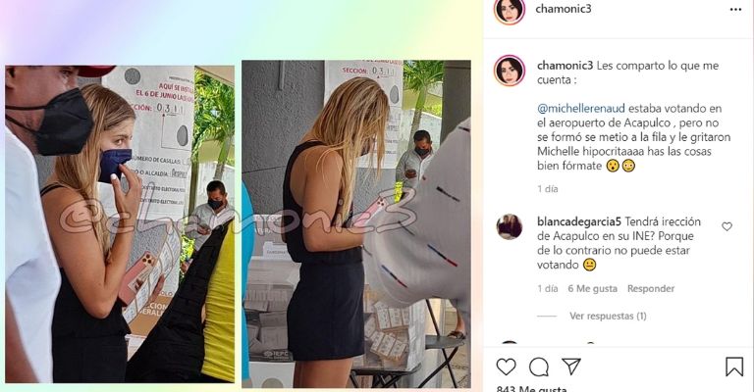The height and width of the screenshot is (392, 754).
Task: View the 843 Me gusta likes list
Action: 531,388
